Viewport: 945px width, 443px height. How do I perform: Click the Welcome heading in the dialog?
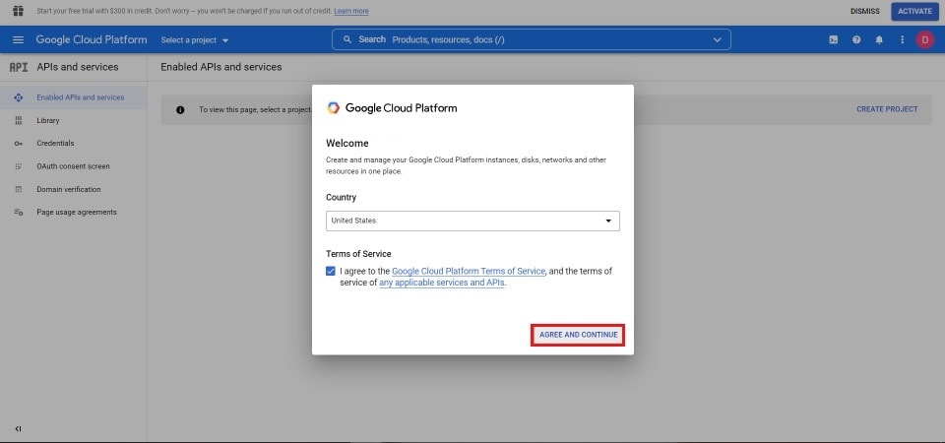[347, 144]
